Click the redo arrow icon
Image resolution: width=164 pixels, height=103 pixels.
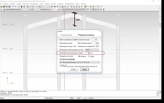(x=16, y=7)
